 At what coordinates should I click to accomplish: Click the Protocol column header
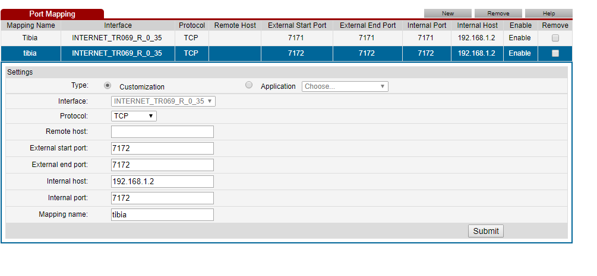(192, 25)
